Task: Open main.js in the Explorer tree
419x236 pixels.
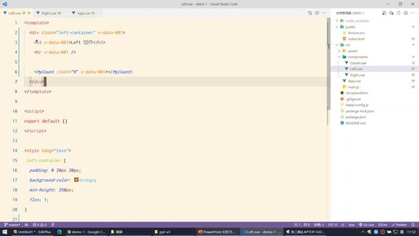Action: point(354,87)
